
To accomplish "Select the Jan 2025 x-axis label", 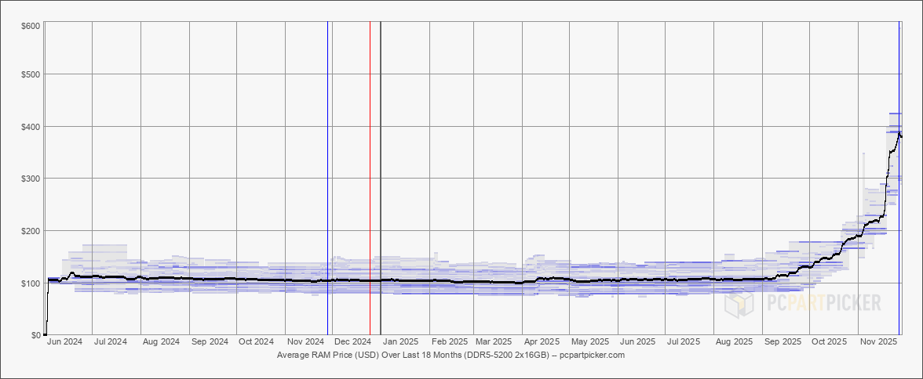I will pyautogui.click(x=400, y=342).
